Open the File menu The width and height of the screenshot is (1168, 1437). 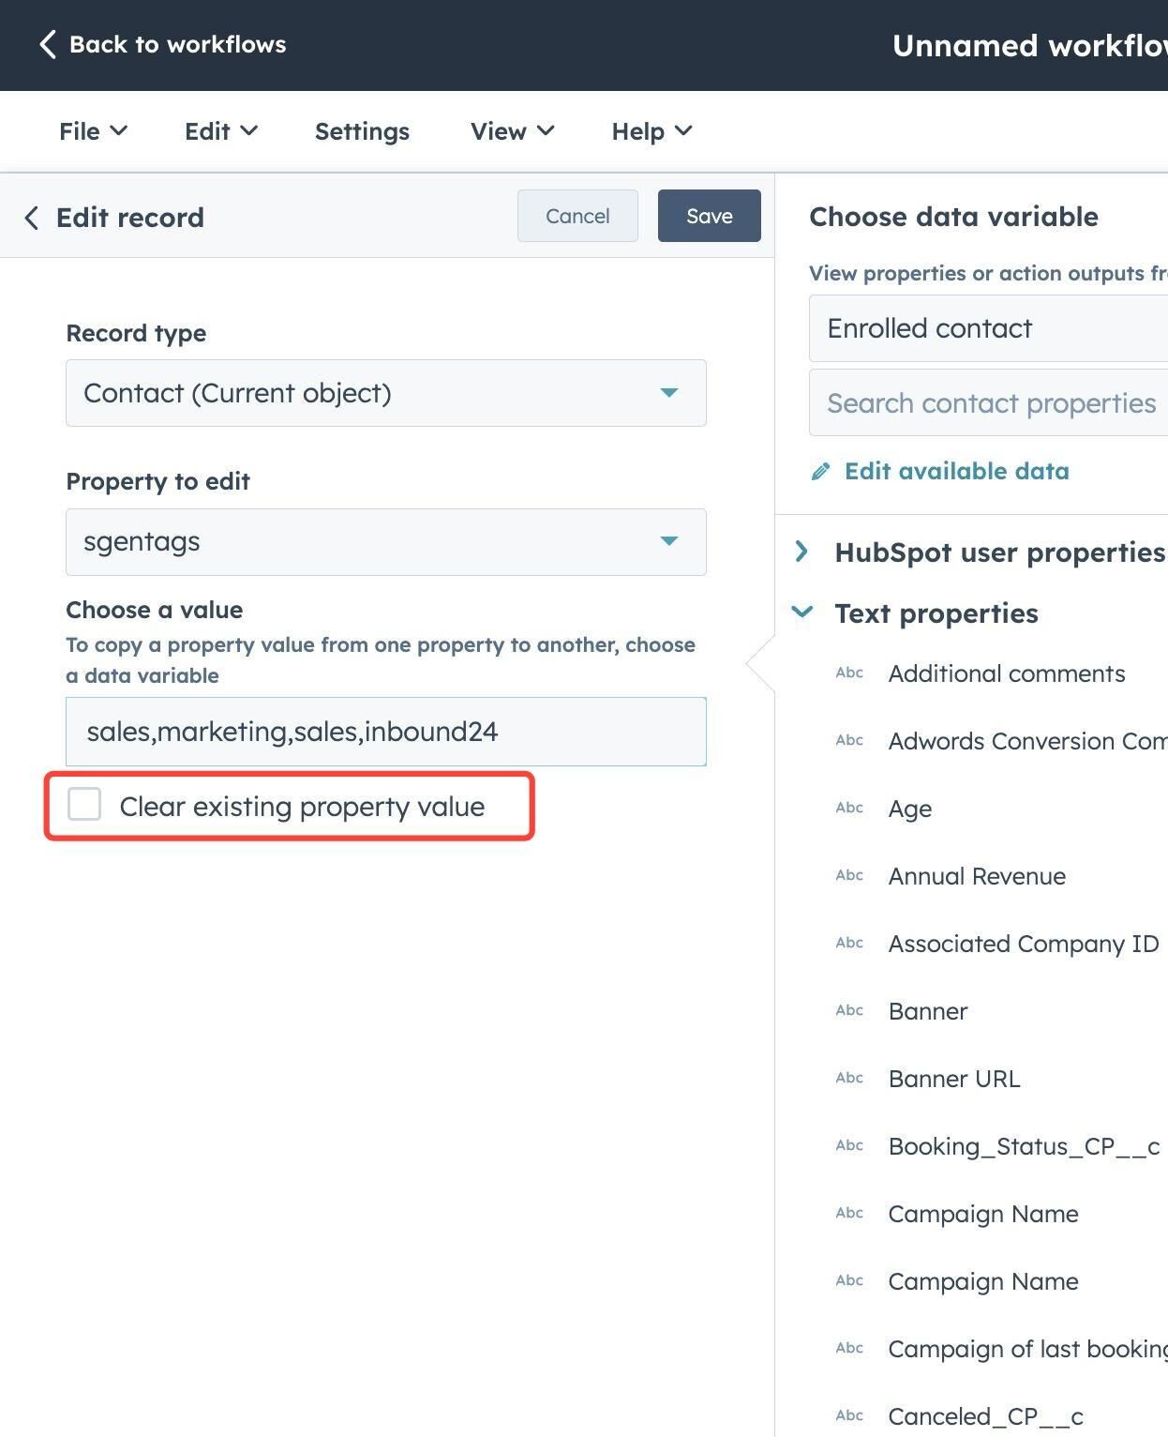(92, 131)
